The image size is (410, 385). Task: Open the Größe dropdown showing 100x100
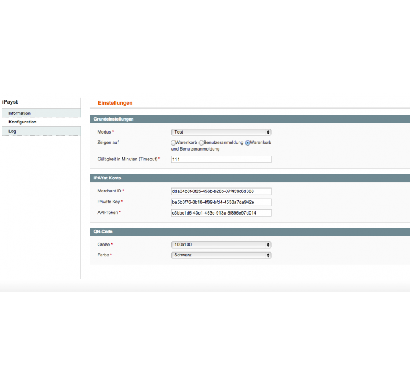pos(221,245)
